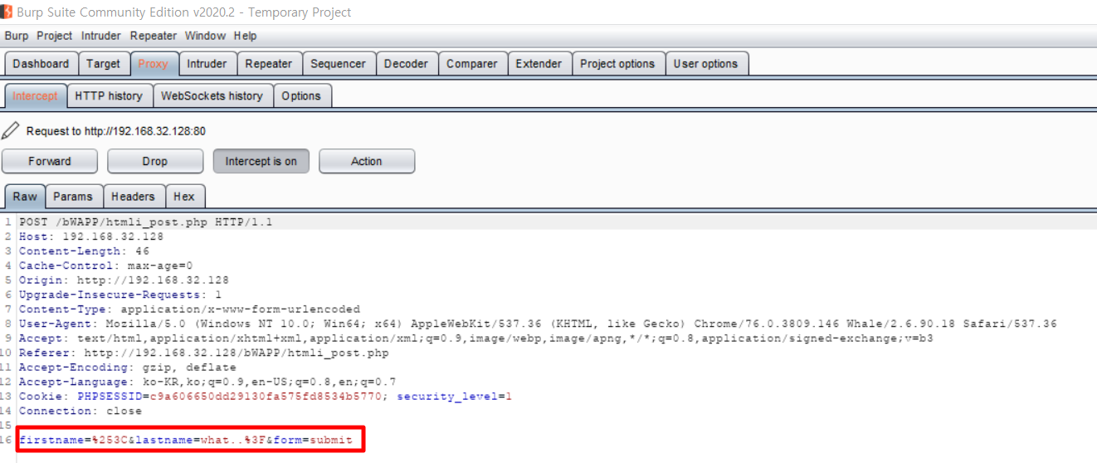Open the Repeater menu
The height and width of the screenshot is (463, 1097).
pos(154,36)
